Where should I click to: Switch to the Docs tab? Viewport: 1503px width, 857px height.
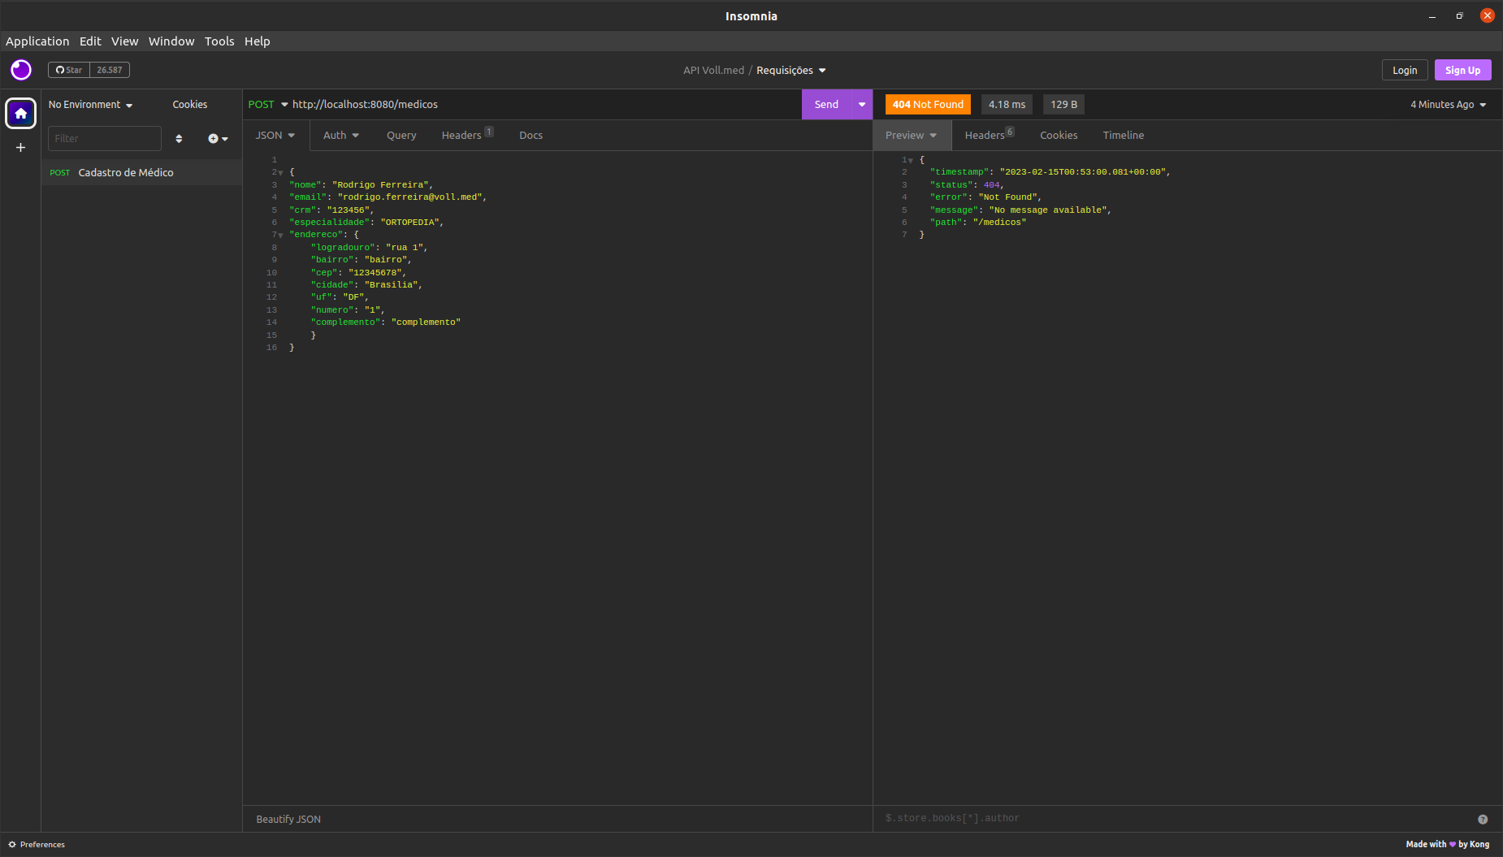click(x=531, y=136)
